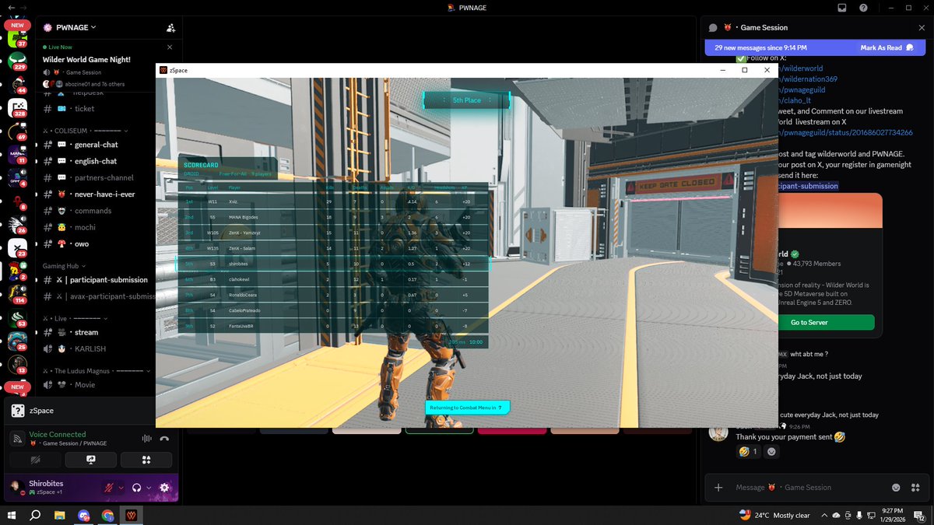This screenshot has height=525, width=934.
Task: Open Discord inbox icon
Action: 841,8
